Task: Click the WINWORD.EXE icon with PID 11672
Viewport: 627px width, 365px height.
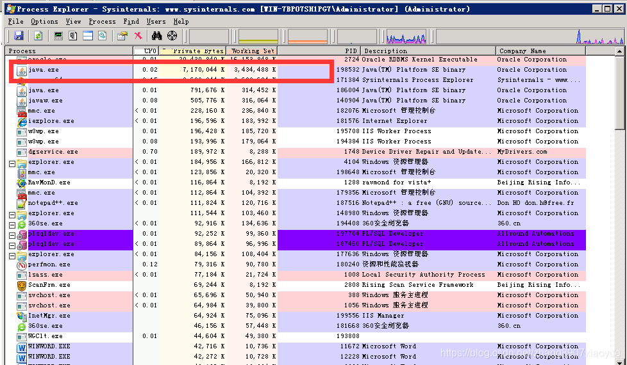Action: pyautogui.click(x=22, y=347)
